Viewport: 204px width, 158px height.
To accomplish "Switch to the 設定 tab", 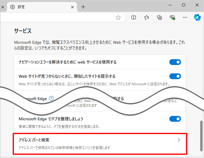I will [42, 7].
